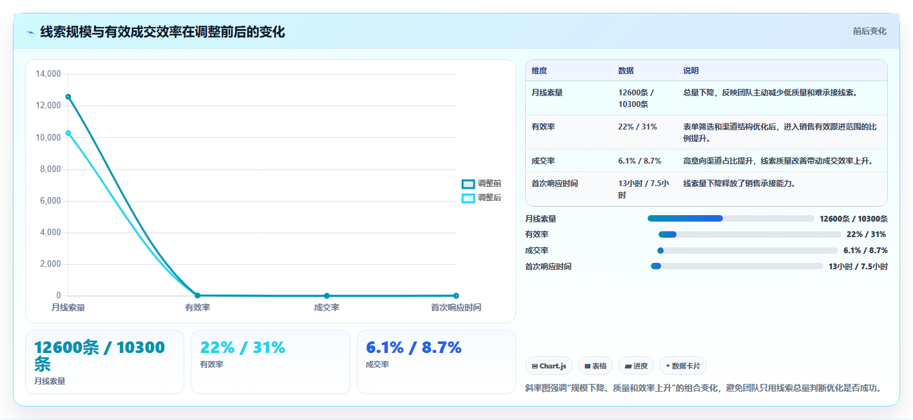Click the 成交率 progress bar
This screenshot has height=420, width=913.
747,251
